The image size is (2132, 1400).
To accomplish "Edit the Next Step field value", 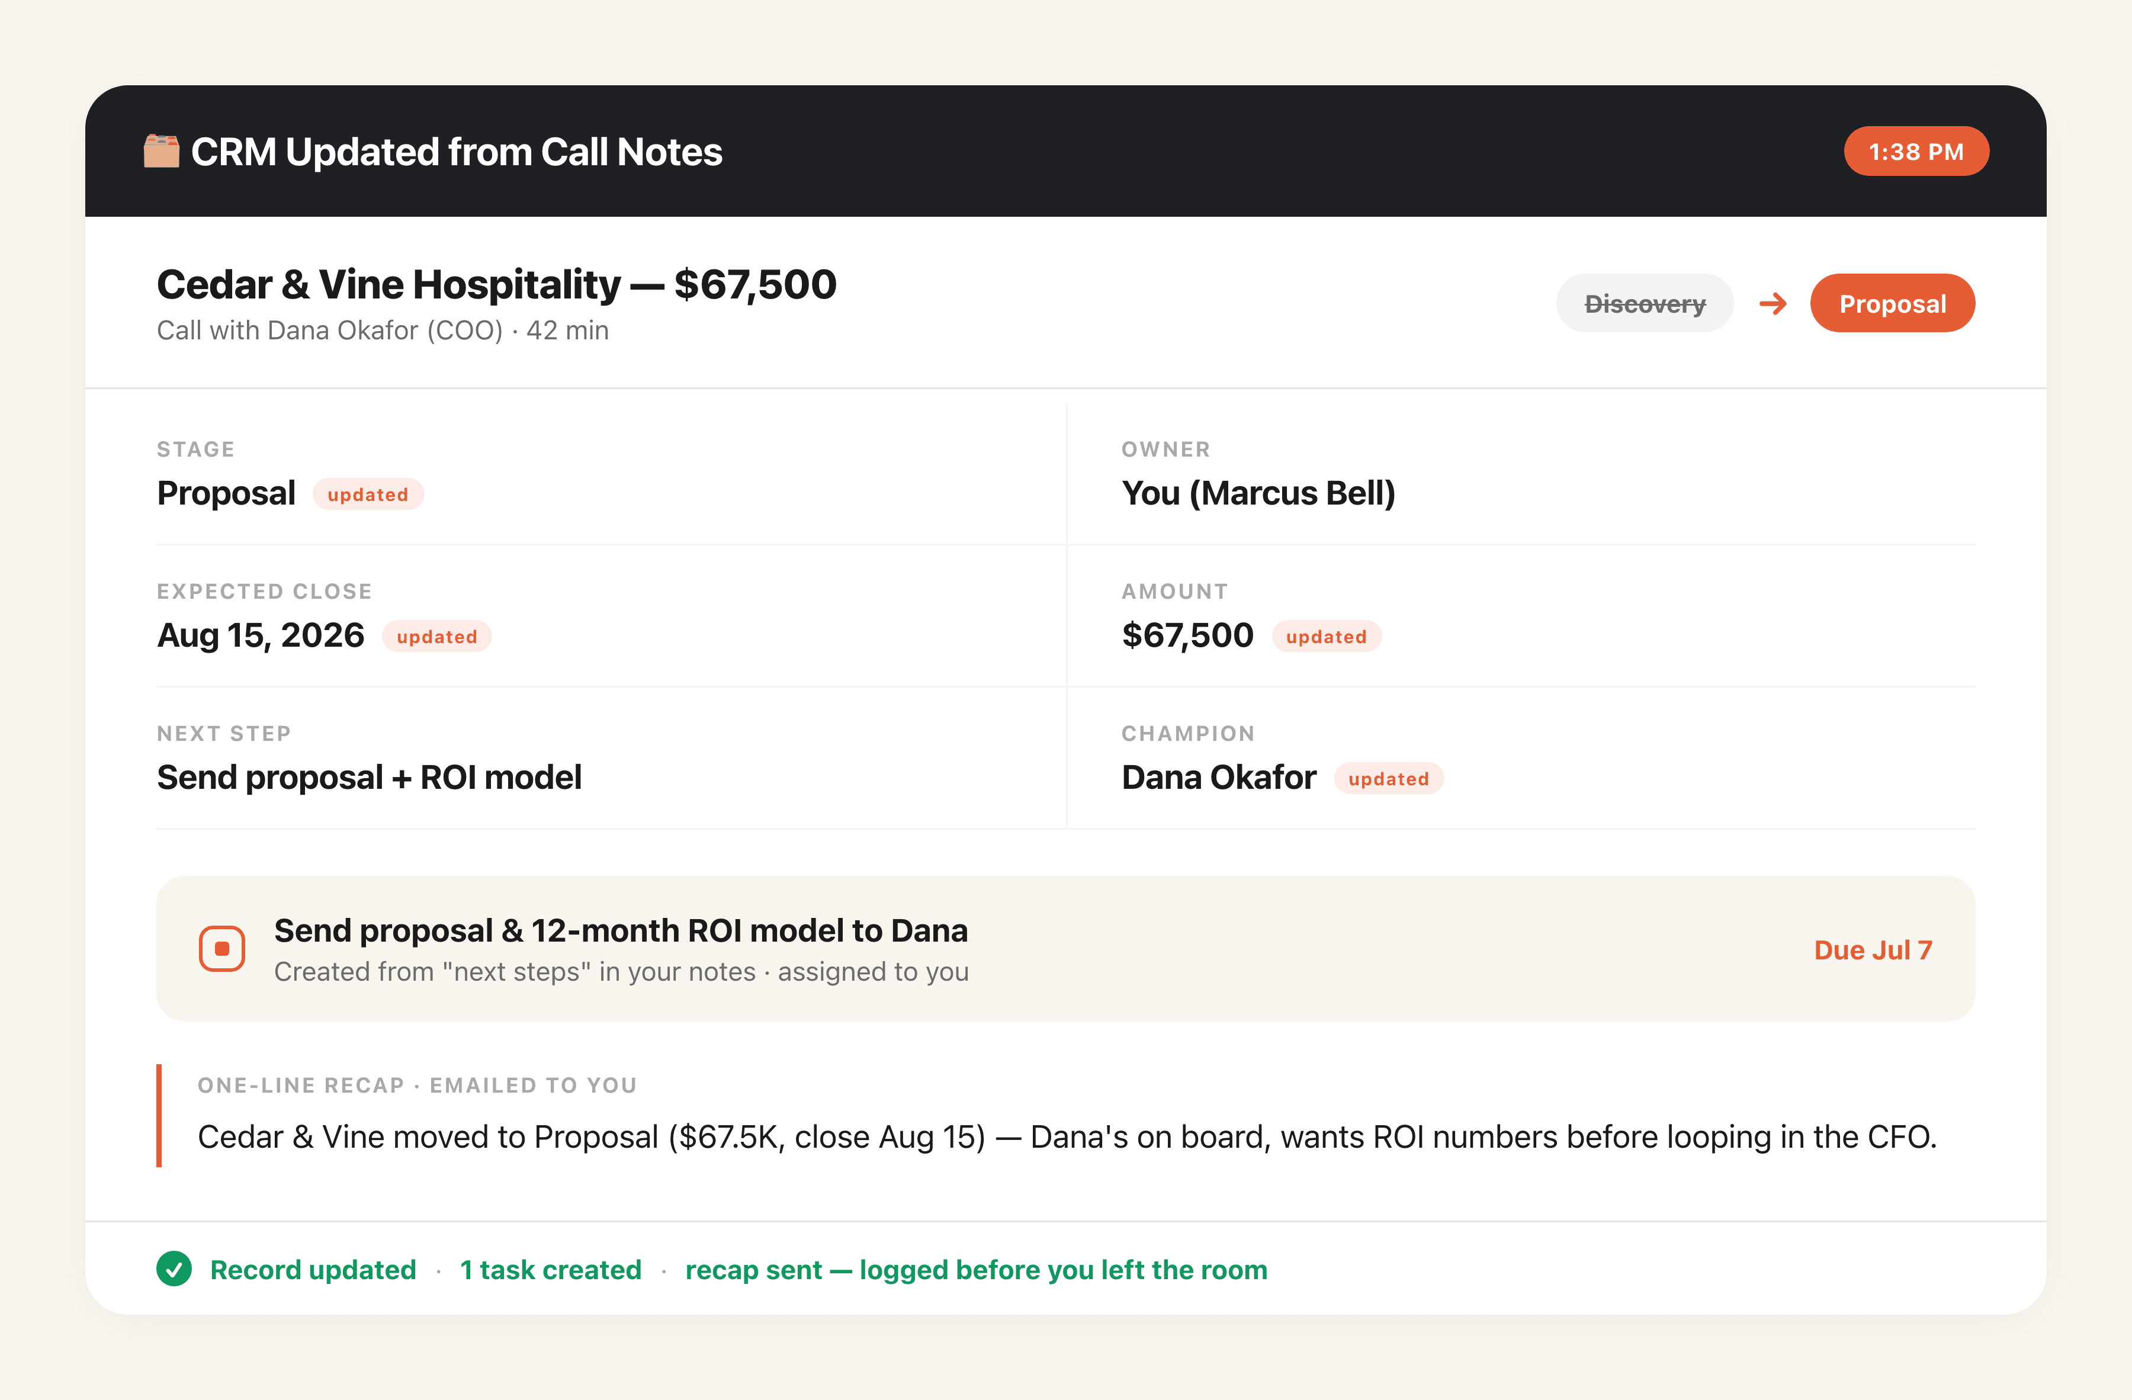I will tap(369, 778).
